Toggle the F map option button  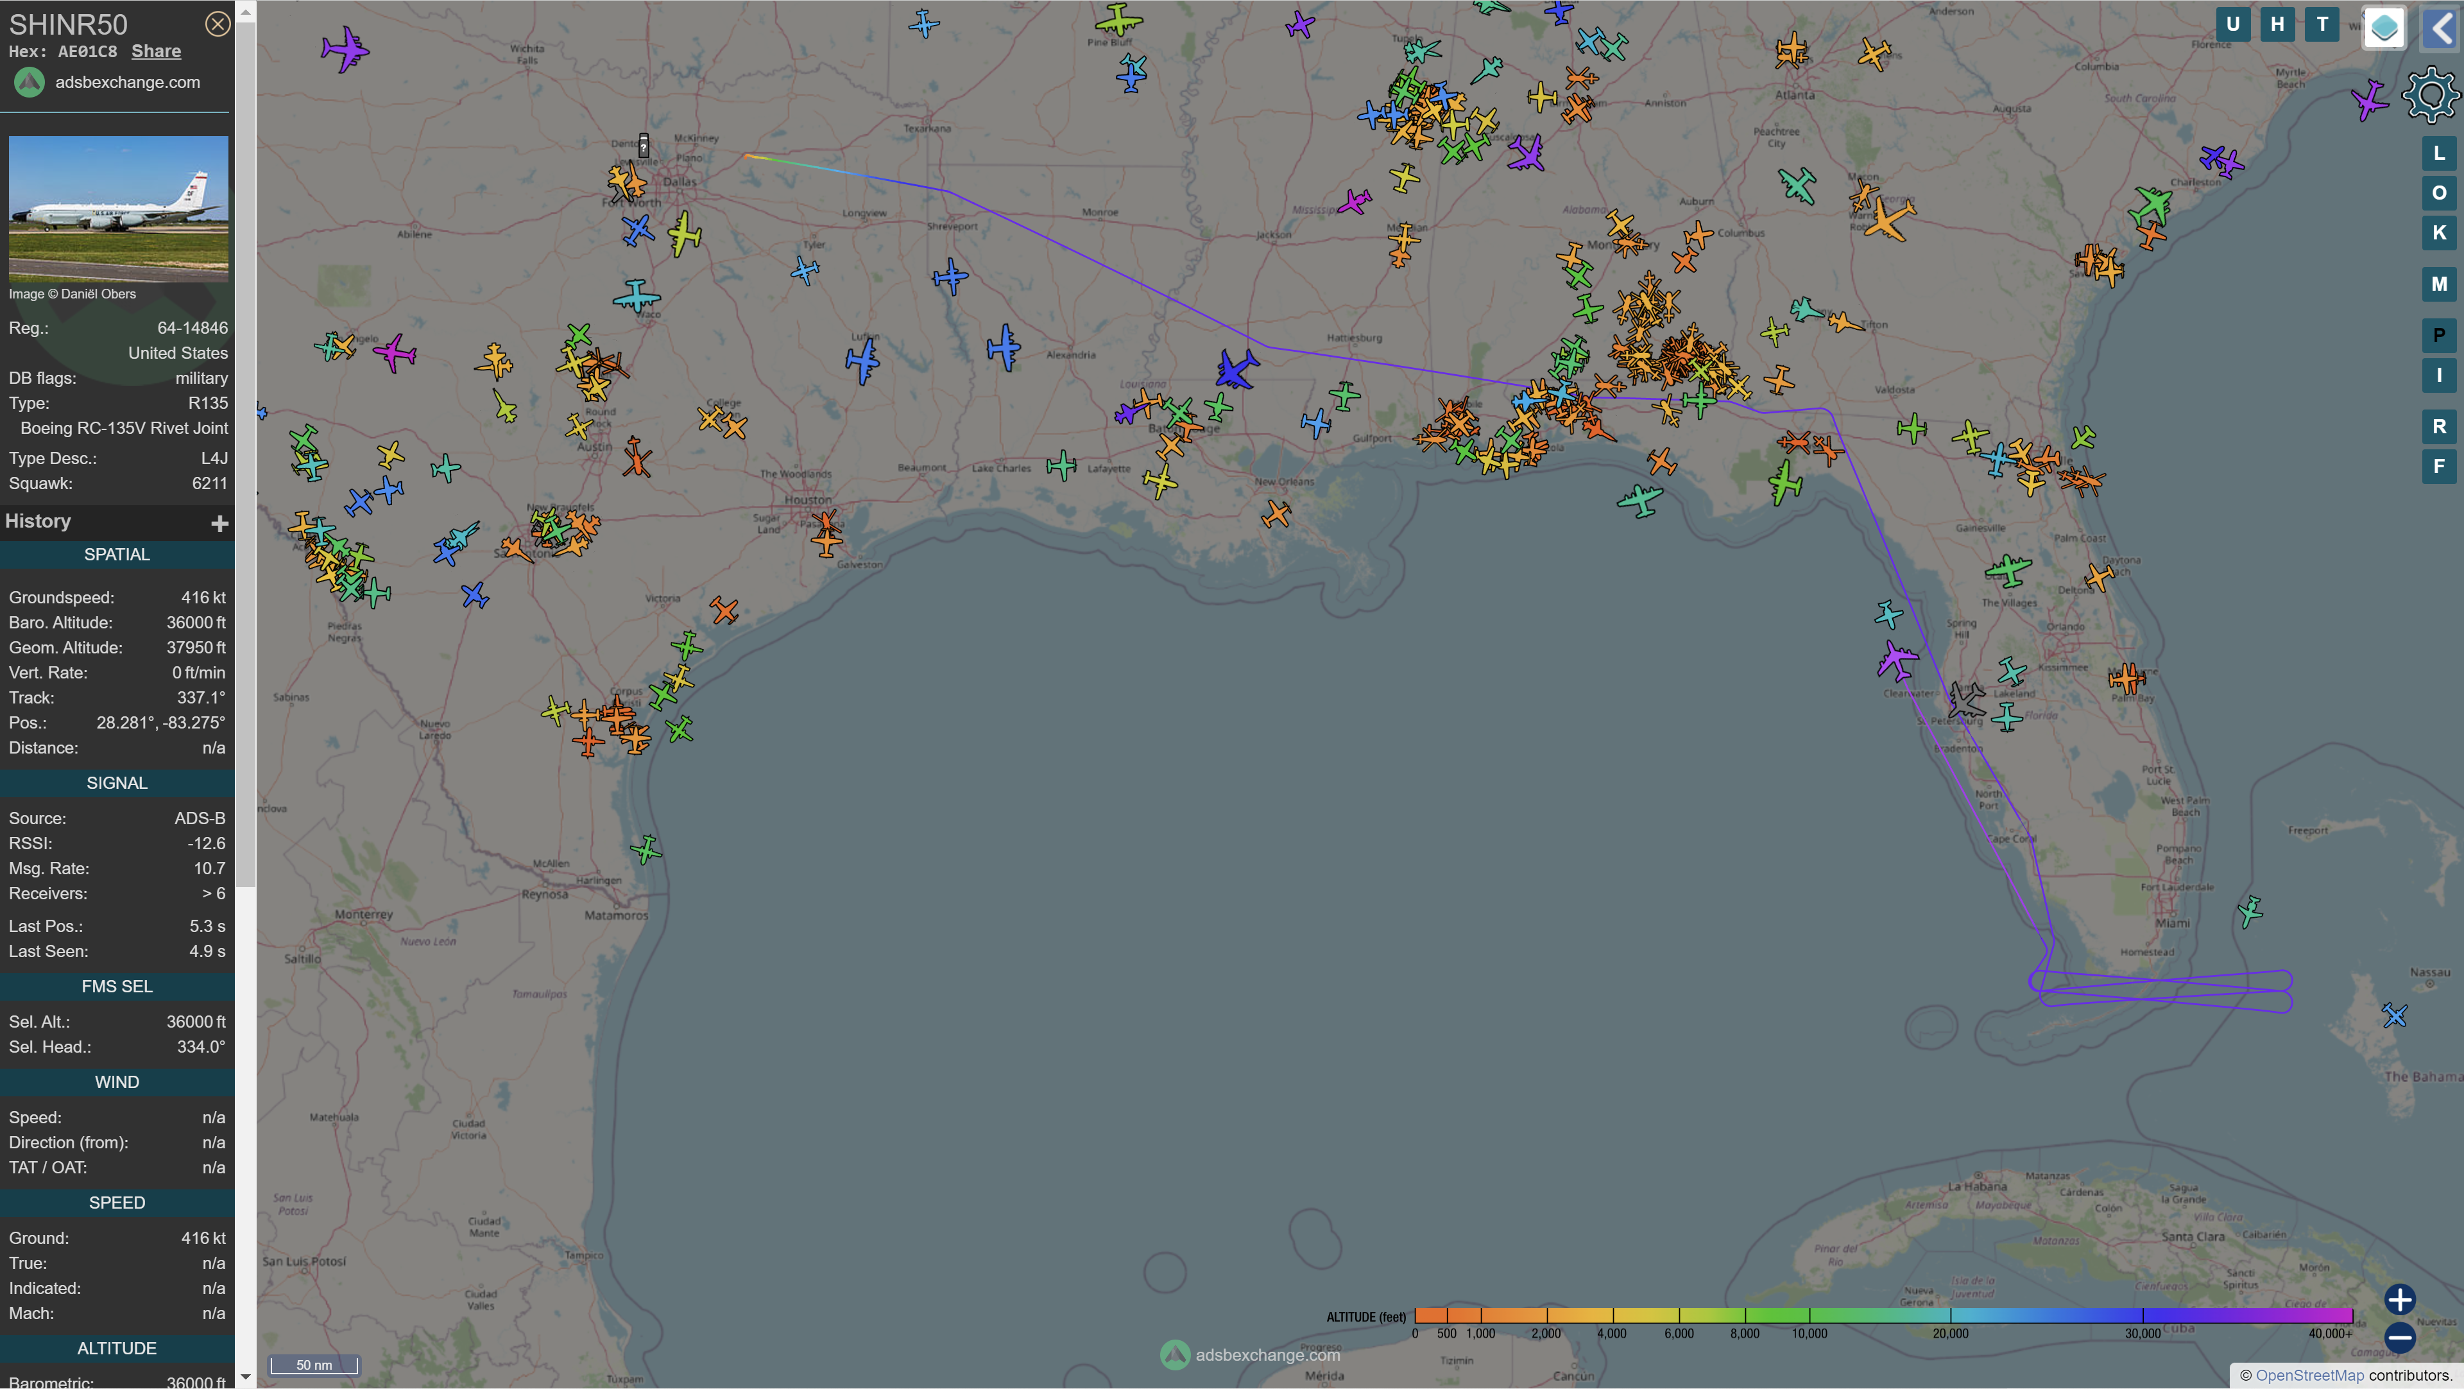[2439, 467]
